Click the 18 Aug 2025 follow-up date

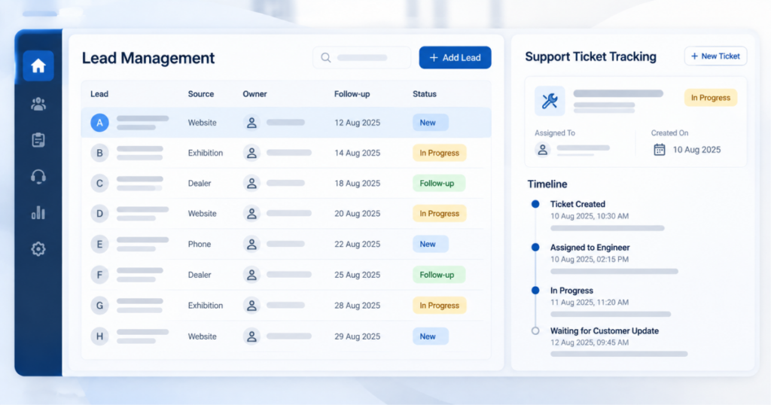[x=357, y=184]
